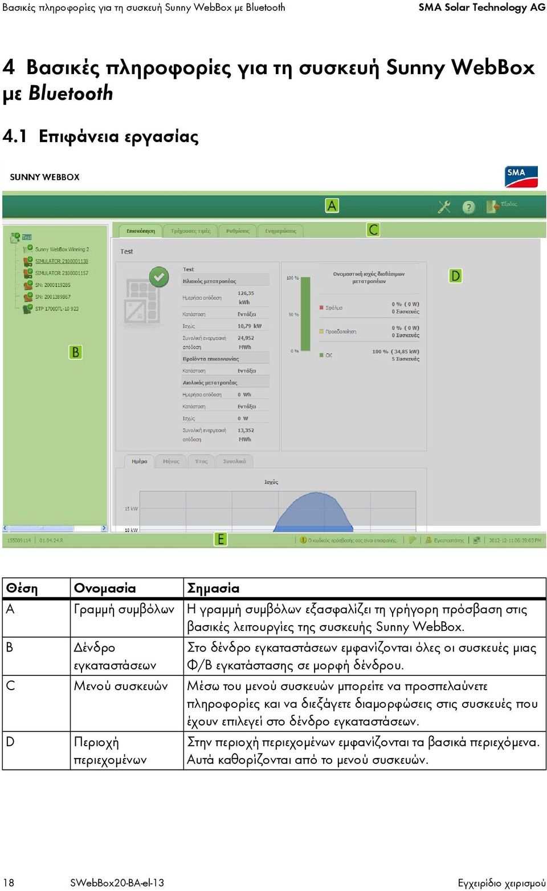Open the Ρυθμίσεις tab
This screenshot has width=547, height=891.
[x=238, y=231]
